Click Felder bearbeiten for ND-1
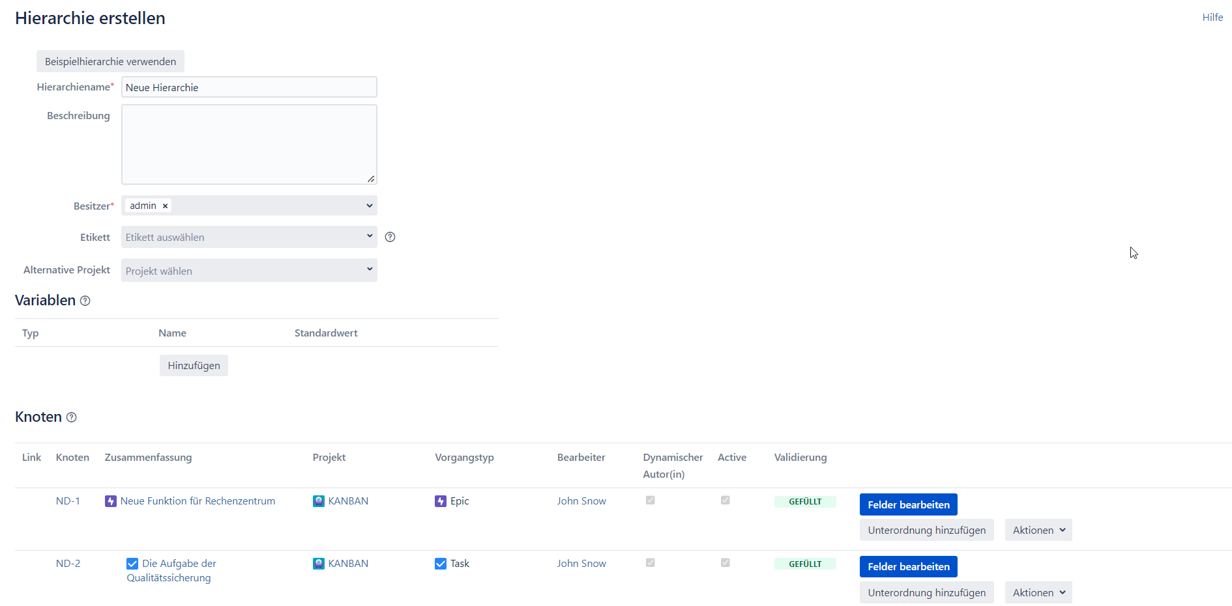Viewport: 1232px width, 606px height. pyautogui.click(x=908, y=504)
